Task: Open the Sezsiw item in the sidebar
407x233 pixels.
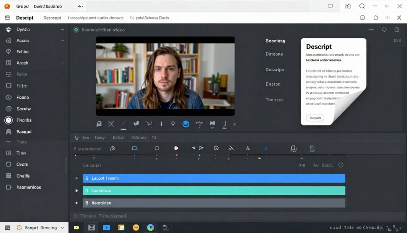Action: (x=23, y=109)
